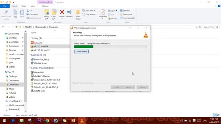
Task: Click Cancel in VLC Setup dialog
Action: (142, 87)
